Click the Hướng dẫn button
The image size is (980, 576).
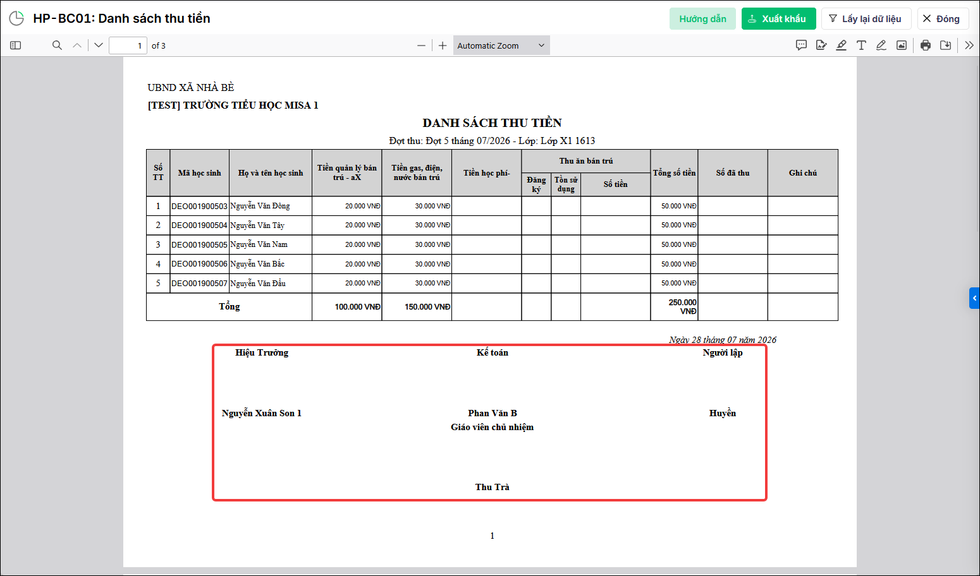click(x=702, y=19)
